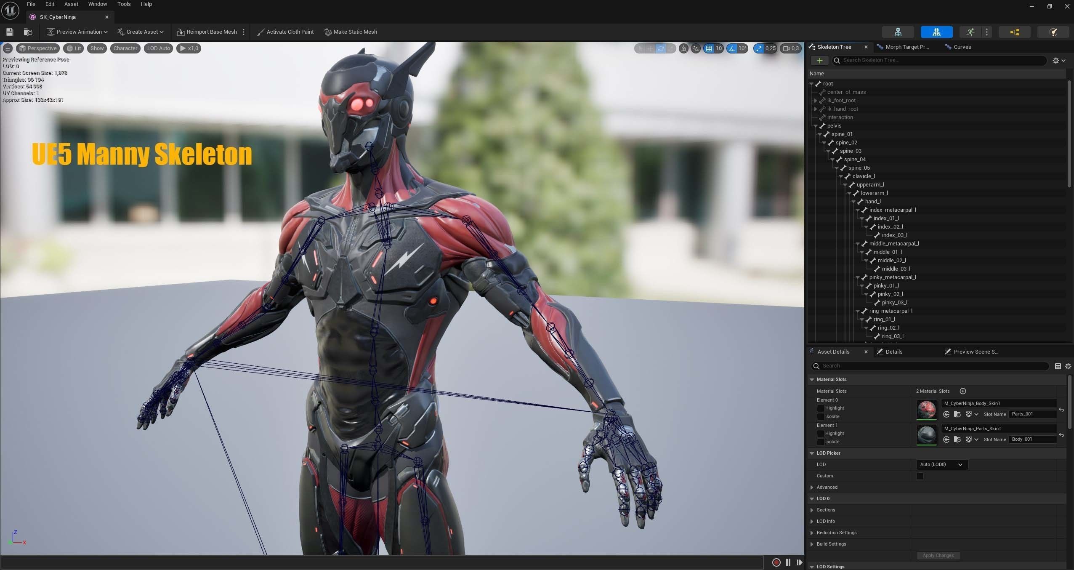The height and width of the screenshot is (570, 1074).
Task: Open the File menu
Action: 31,4
